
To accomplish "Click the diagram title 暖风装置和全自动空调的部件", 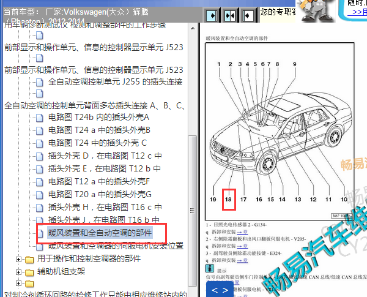I will coord(237,38).
